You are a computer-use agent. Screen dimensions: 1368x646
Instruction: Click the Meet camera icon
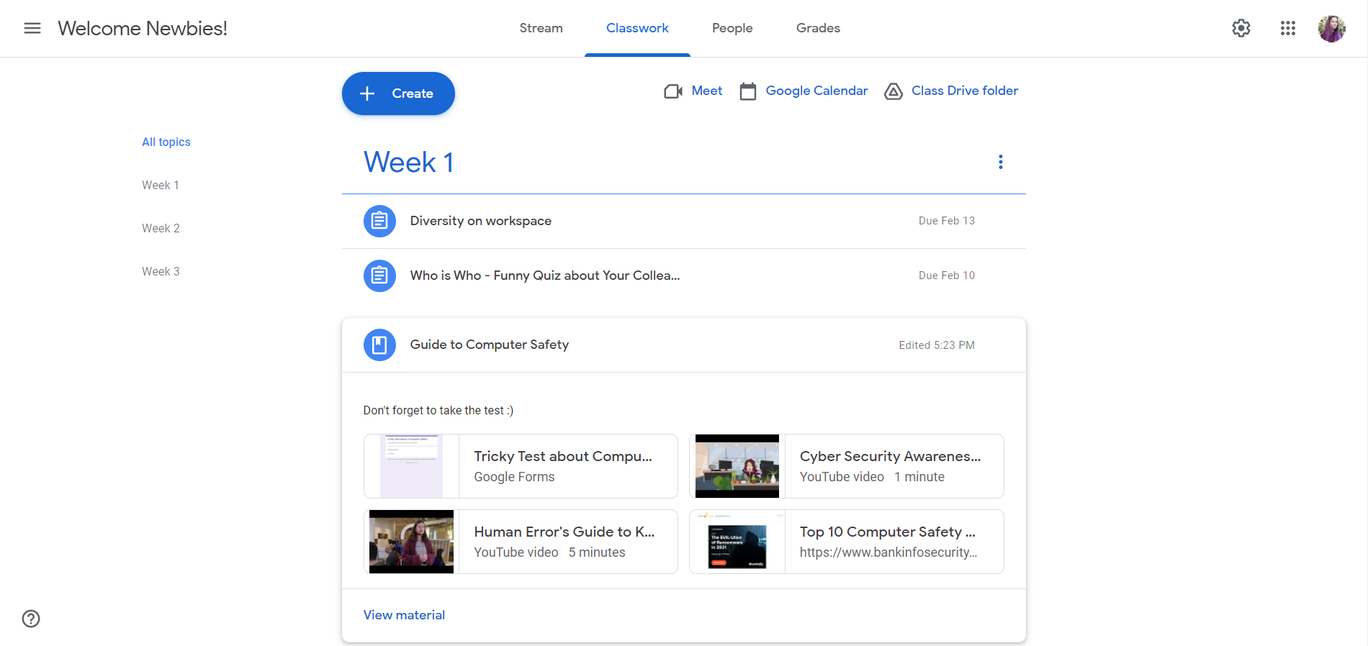673,91
